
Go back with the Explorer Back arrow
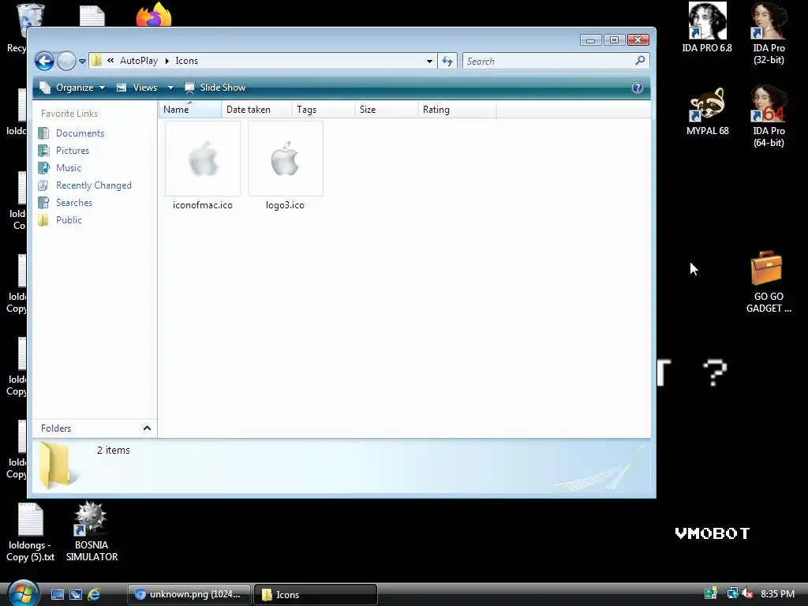pyautogui.click(x=44, y=62)
